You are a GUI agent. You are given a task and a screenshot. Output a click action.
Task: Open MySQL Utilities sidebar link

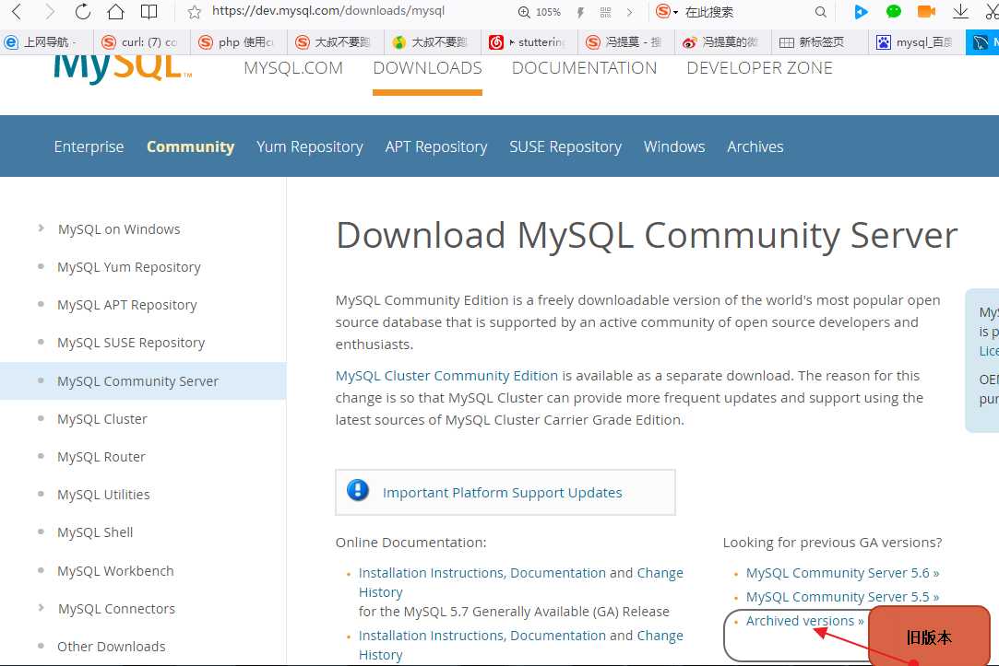(x=103, y=495)
